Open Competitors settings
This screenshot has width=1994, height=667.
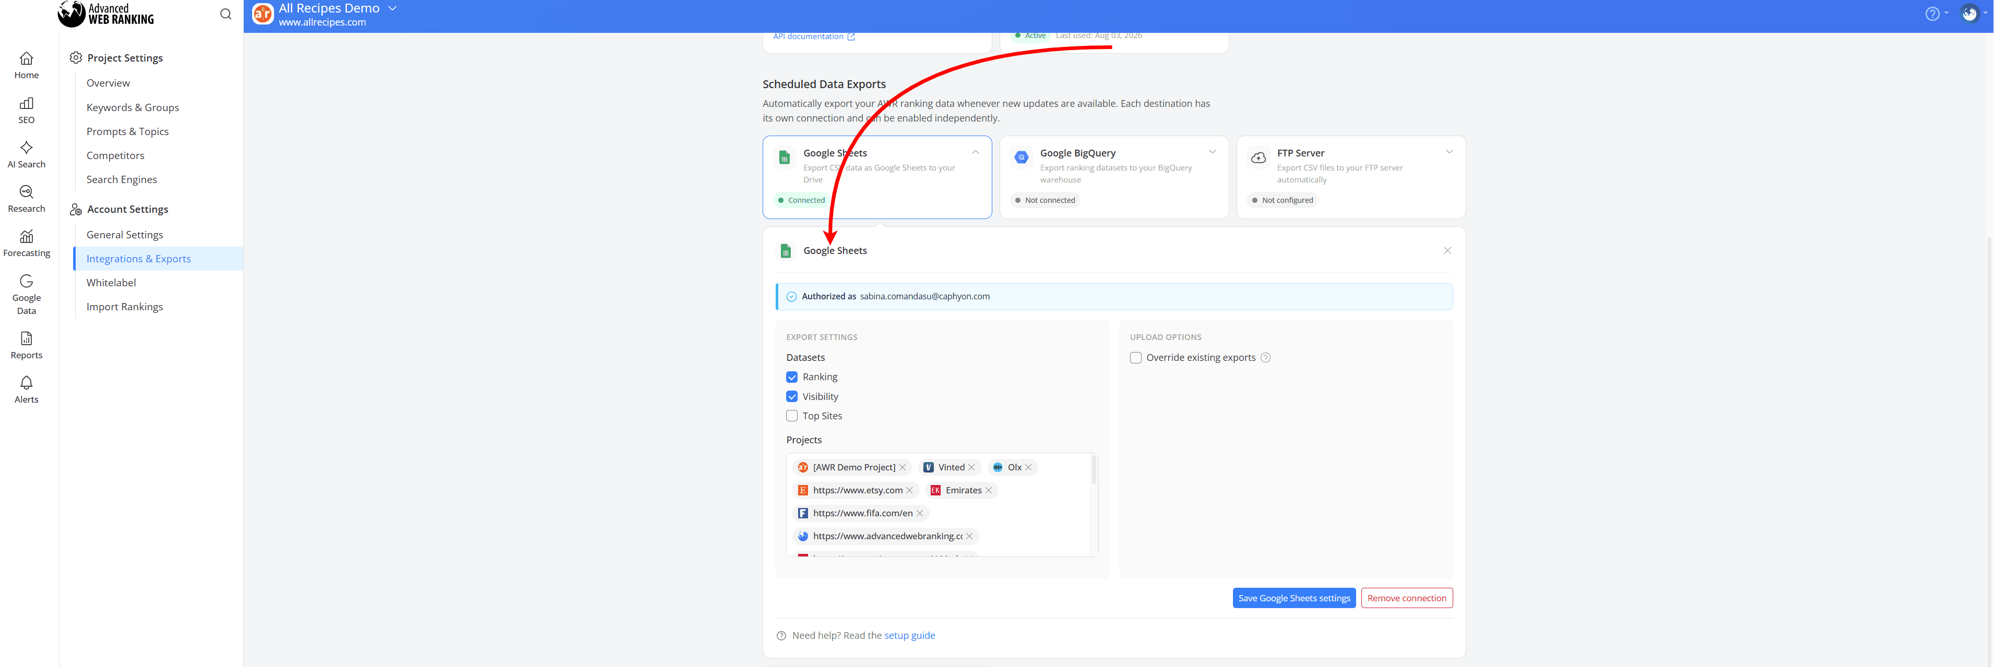(x=115, y=155)
